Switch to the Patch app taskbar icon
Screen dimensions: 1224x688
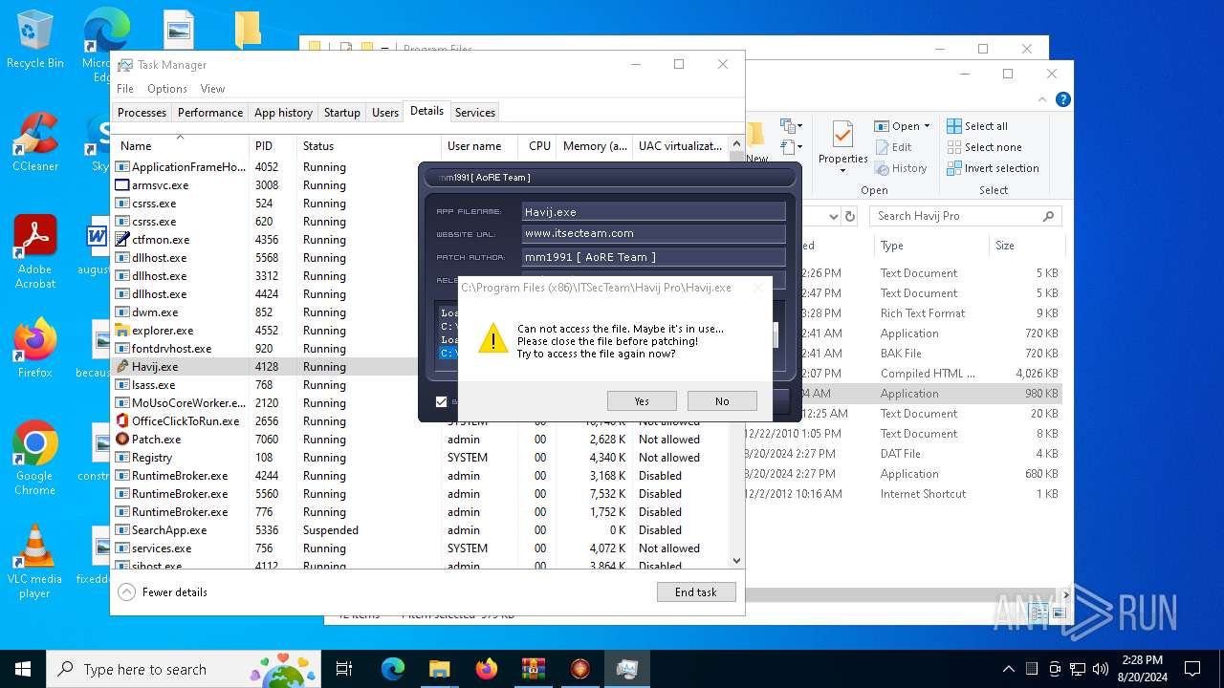click(x=579, y=669)
